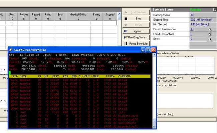Image resolution: width=217 pixels, height=133 pixels.
Task: Select the Error column header
Action: pyautogui.click(x=60, y=15)
